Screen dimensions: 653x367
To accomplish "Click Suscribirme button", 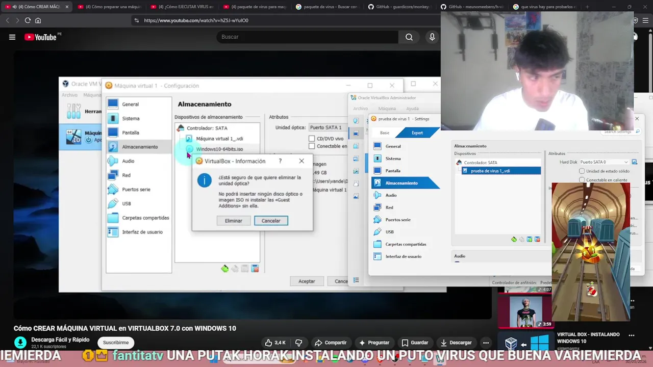I will (x=116, y=343).
